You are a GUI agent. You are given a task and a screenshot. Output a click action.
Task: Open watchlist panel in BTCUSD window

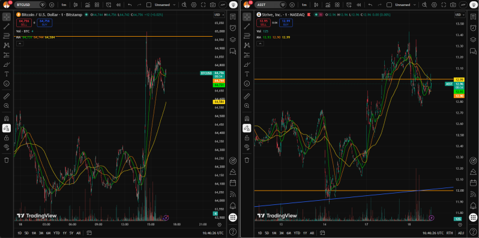pyautogui.click(x=233, y=17)
